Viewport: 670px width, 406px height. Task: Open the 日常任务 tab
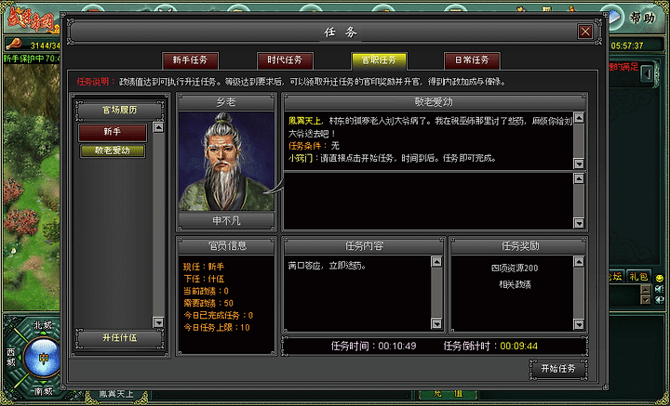point(472,60)
